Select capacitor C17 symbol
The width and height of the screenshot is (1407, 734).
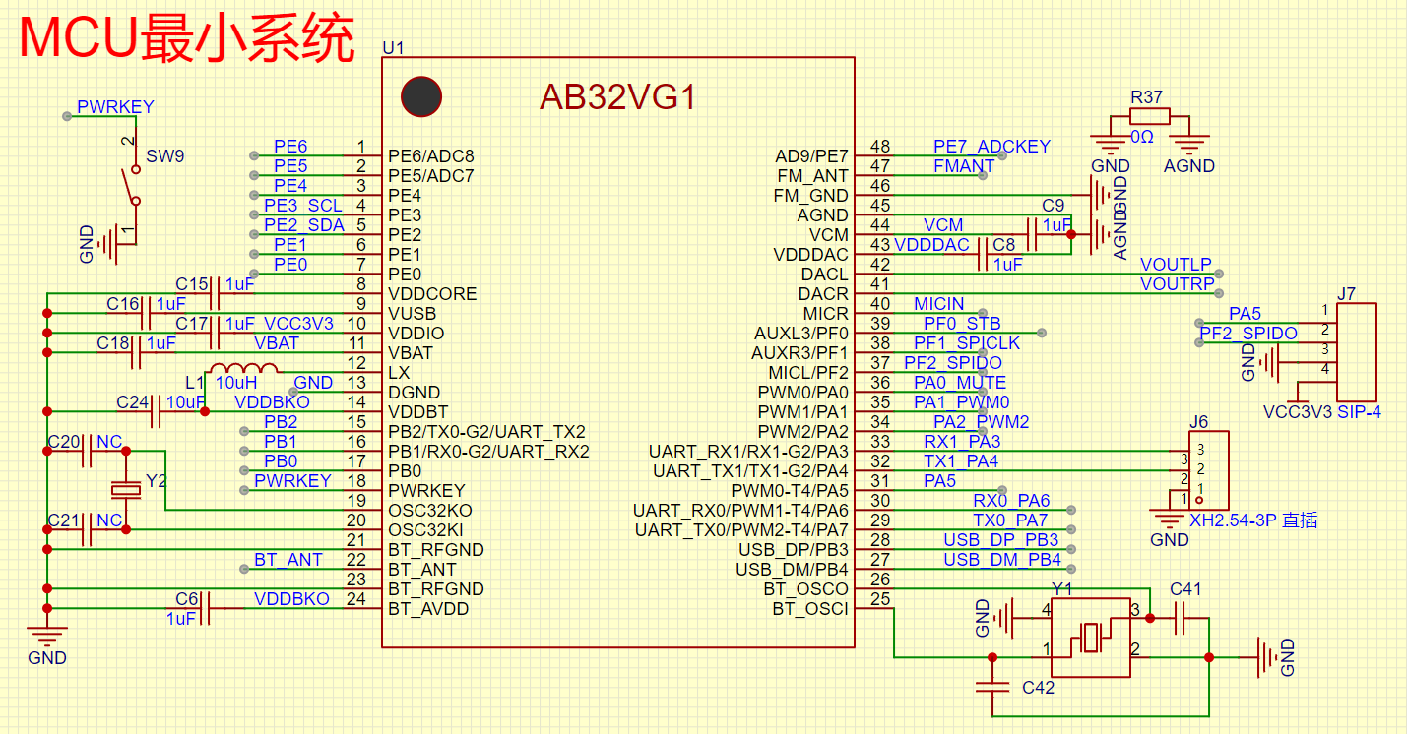point(215,333)
